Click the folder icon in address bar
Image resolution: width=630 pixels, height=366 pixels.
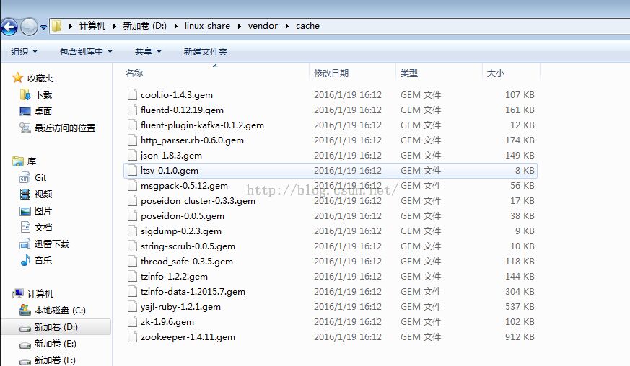click(x=57, y=26)
